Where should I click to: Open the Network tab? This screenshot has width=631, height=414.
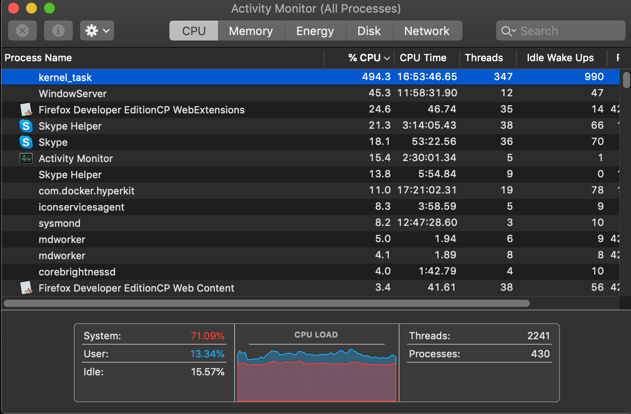tap(427, 31)
